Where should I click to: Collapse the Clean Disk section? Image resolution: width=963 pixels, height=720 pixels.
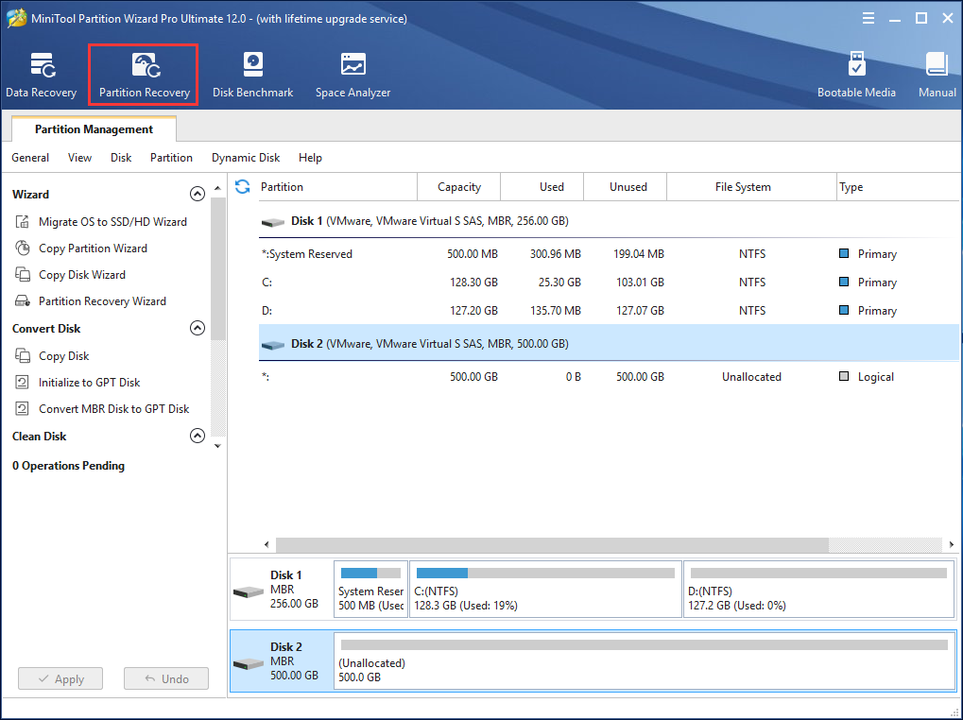tap(198, 437)
